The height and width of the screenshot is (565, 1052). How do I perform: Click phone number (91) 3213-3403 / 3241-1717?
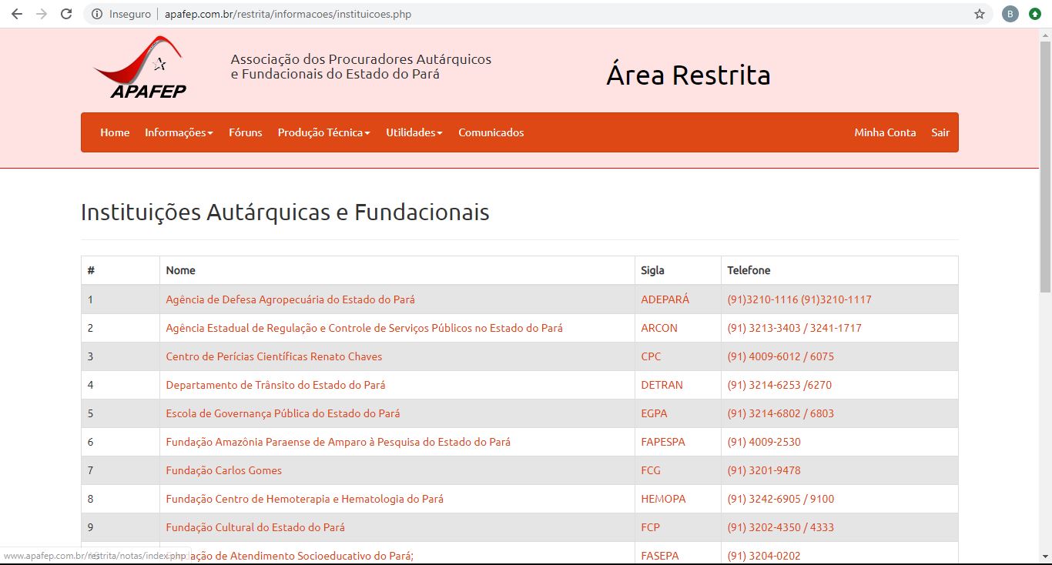tap(795, 328)
